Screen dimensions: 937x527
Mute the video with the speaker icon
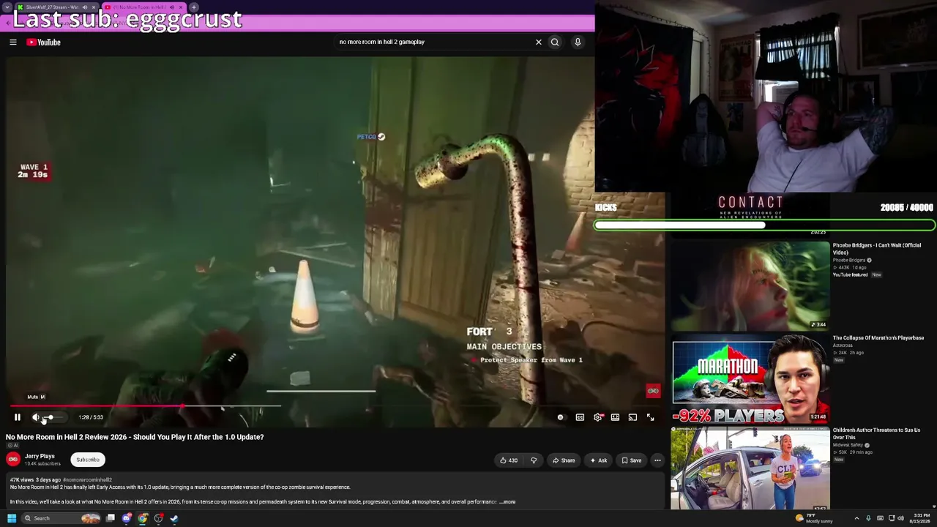click(x=35, y=417)
